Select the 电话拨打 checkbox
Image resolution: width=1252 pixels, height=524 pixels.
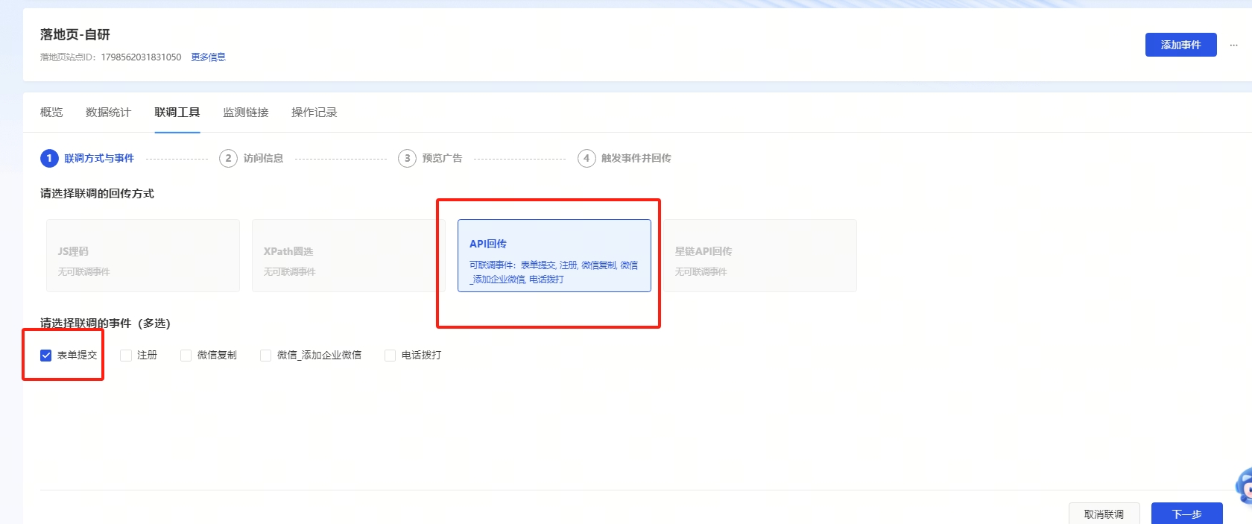click(390, 356)
